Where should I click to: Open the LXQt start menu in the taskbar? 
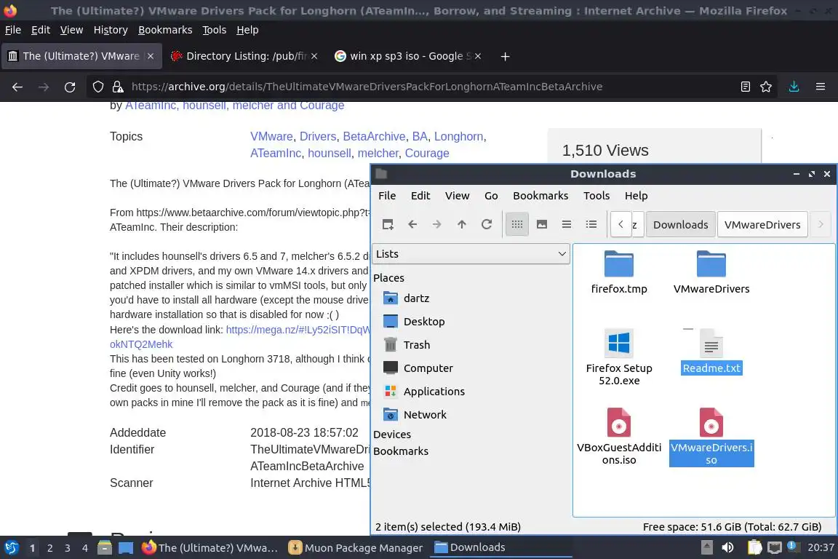point(11,548)
